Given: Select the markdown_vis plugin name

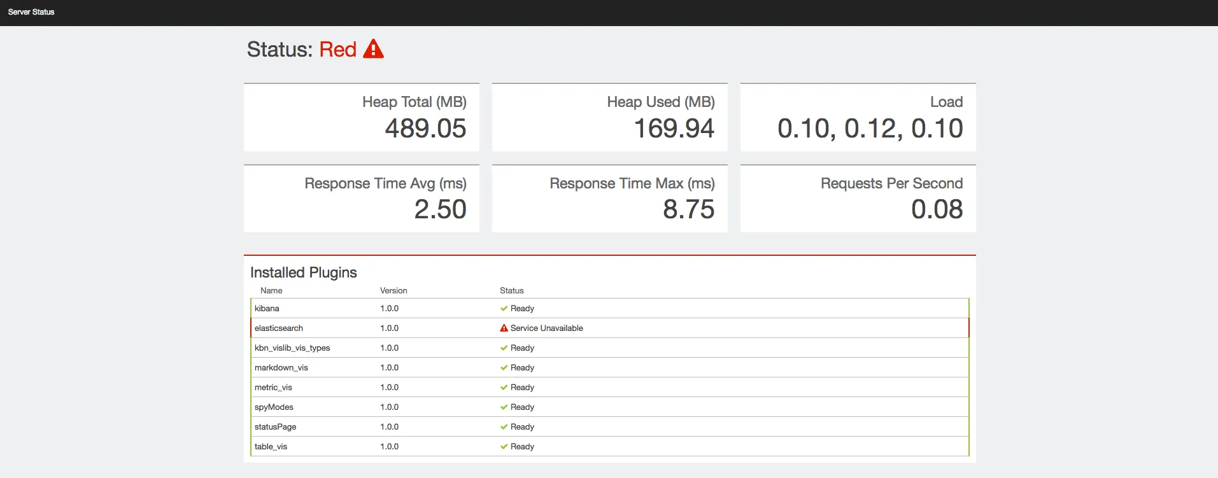Looking at the screenshot, I should (x=281, y=368).
